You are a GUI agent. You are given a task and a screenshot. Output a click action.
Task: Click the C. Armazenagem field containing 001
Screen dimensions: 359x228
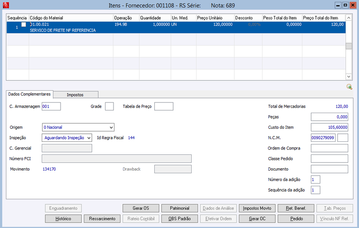51,106
